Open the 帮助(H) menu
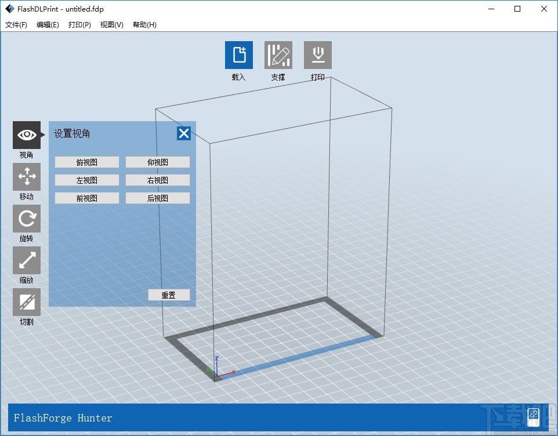Screen dimensions: 558x436 click(144, 24)
